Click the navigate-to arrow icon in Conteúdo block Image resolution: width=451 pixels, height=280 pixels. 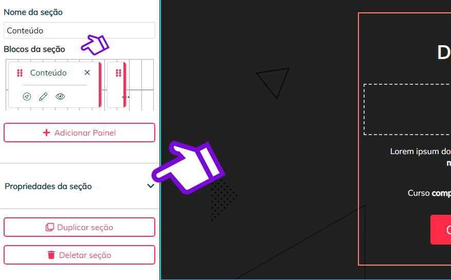(27, 97)
